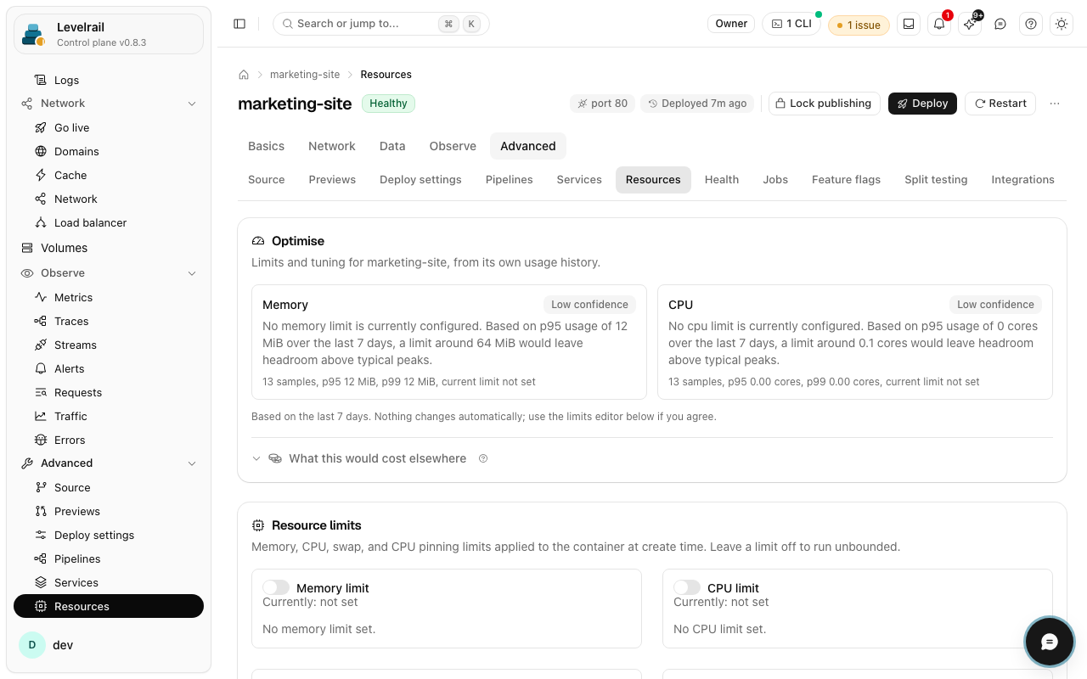
Task: Switch theme with the sun icon
Action: [x=1062, y=24]
